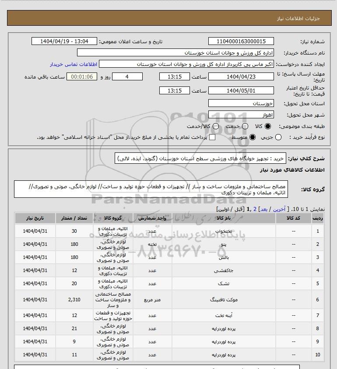Click the quantity 21 in row 8
This screenshot has height=369, width=337.
click(74, 328)
